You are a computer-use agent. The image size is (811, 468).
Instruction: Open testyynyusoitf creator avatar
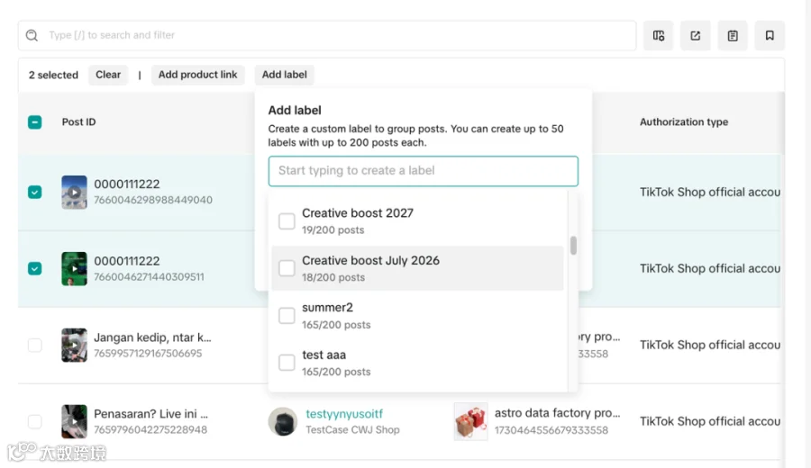(282, 421)
